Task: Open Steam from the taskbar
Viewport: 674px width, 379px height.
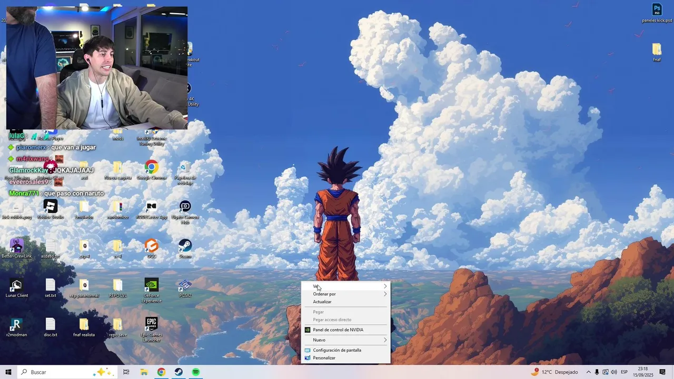Action: coord(179,372)
